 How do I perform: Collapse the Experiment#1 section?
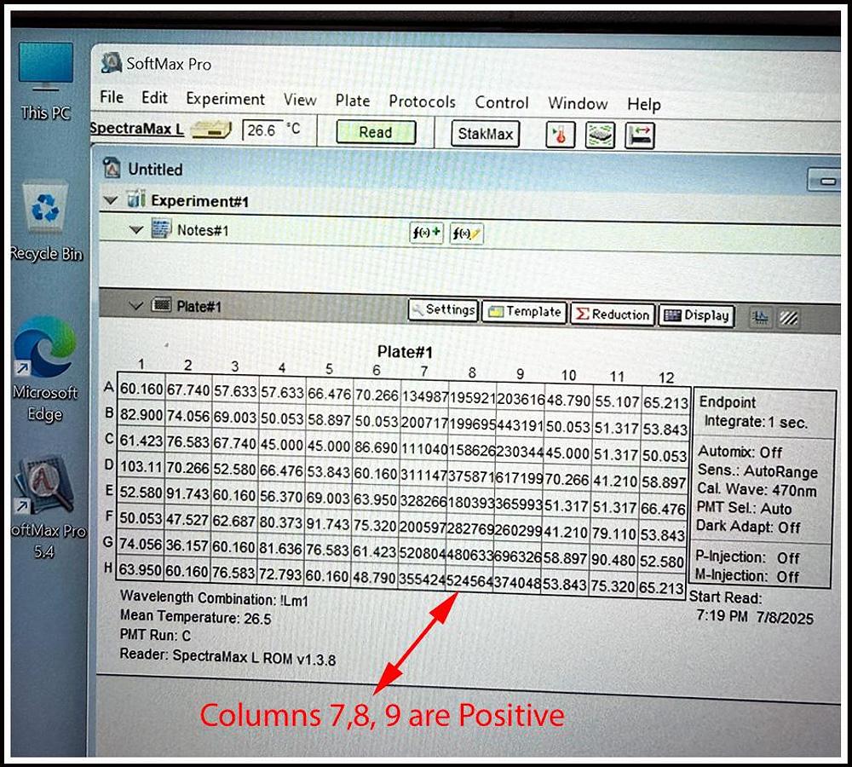click(109, 200)
